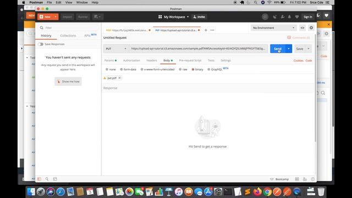Select the raw body radio button
Image resolution: width=352 pixels, height=198 pixels.
coord(180,69)
